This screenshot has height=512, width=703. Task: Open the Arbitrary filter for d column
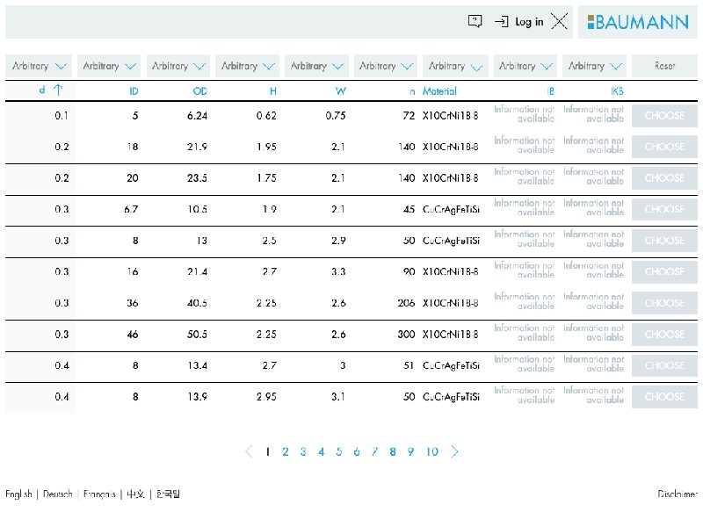pos(39,66)
